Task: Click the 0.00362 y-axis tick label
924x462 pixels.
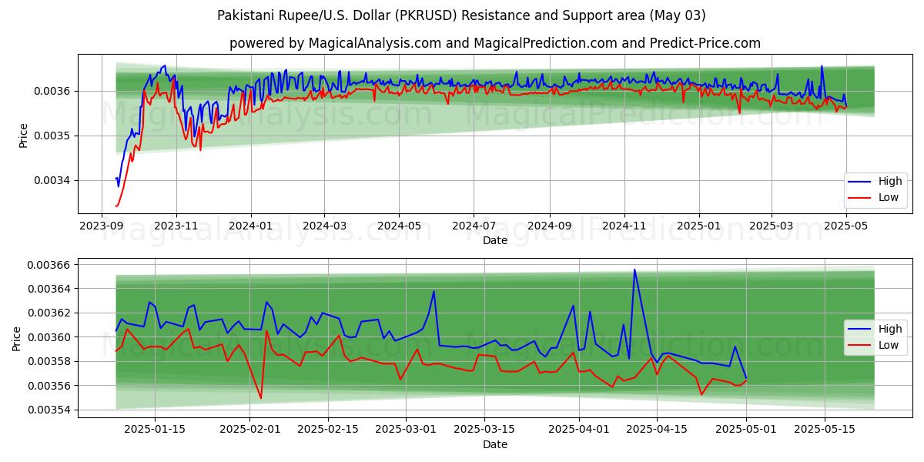Action: coord(49,313)
